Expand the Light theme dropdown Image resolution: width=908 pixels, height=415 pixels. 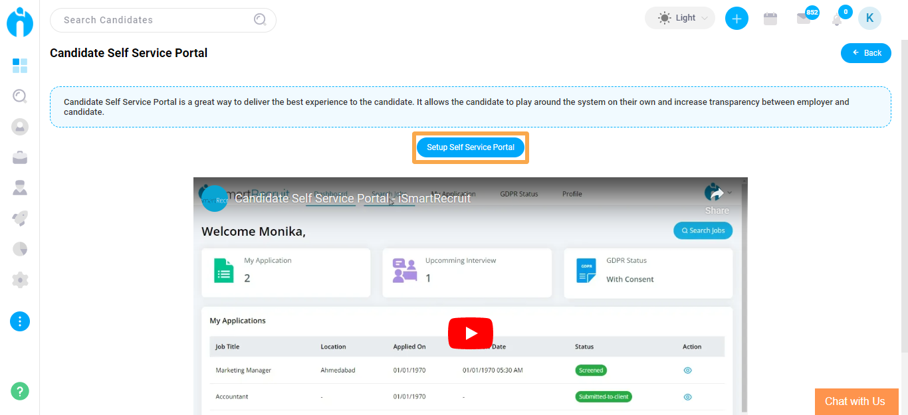point(680,19)
